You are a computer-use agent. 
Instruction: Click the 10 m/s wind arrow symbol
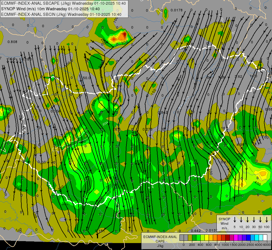(241, 220)
